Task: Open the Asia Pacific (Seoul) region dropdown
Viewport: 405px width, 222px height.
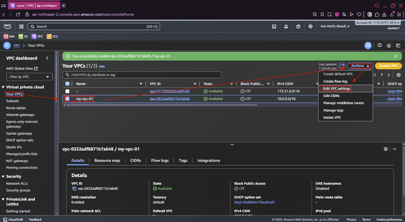Action: [x=335, y=26]
